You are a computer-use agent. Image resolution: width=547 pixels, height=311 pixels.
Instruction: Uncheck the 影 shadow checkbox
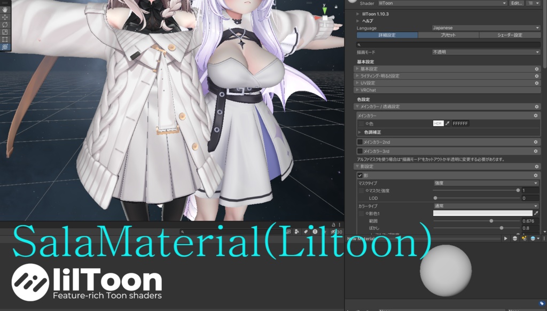click(360, 175)
